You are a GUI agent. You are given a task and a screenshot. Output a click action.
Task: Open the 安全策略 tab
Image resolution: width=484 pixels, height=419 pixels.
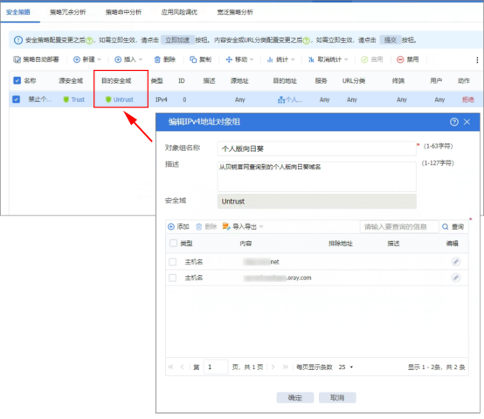tap(18, 12)
